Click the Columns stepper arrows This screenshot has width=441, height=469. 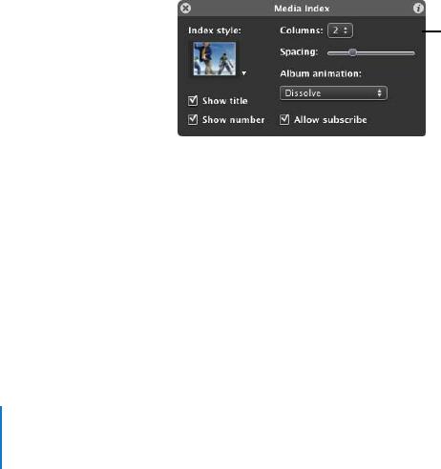[x=346, y=31]
